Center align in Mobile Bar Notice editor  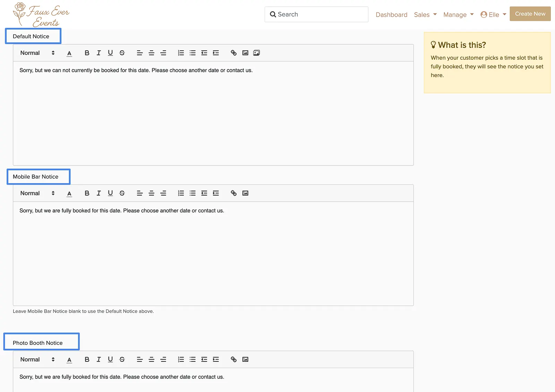point(152,193)
